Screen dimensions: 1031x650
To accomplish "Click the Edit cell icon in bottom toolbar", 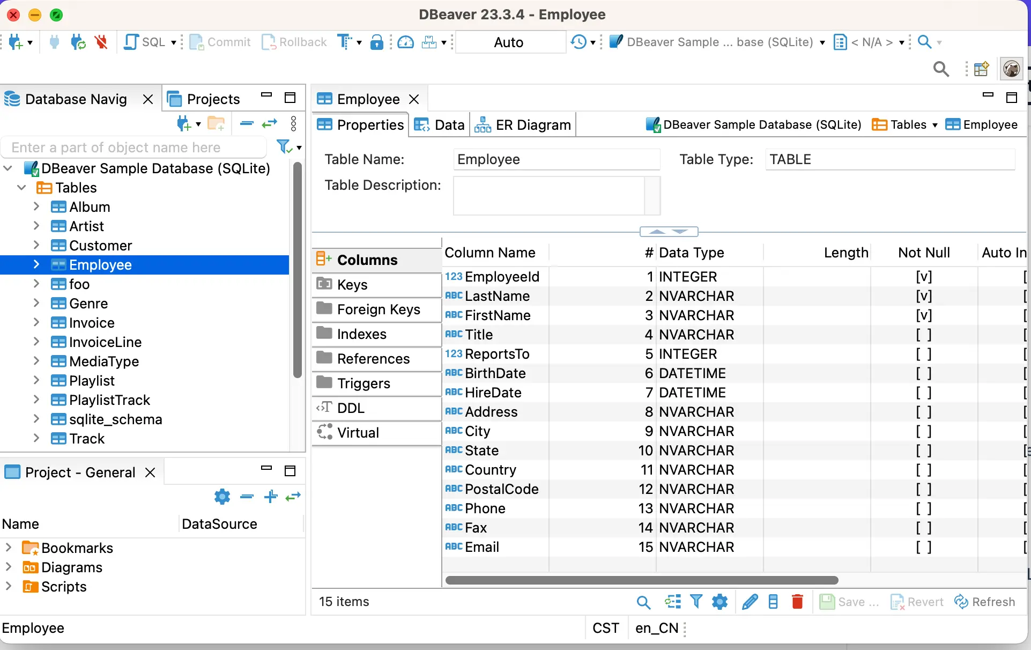I will [749, 601].
